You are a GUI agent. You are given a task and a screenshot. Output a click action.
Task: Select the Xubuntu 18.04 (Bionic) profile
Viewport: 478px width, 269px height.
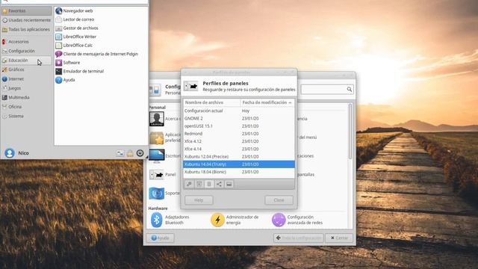coord(239,172)
